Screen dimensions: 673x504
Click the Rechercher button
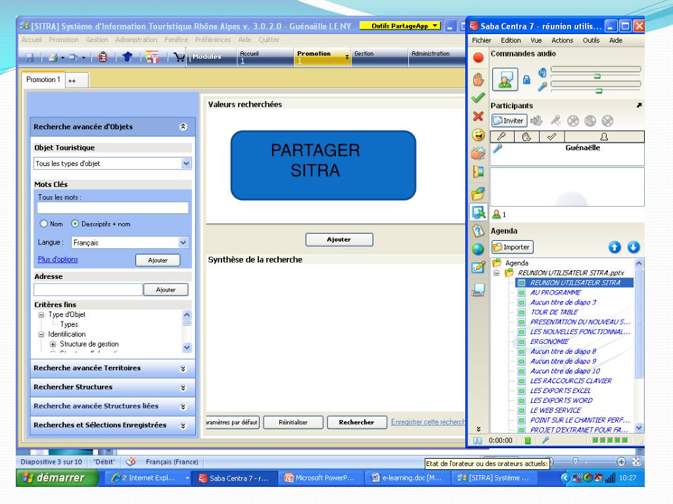(x=357, y=422)
